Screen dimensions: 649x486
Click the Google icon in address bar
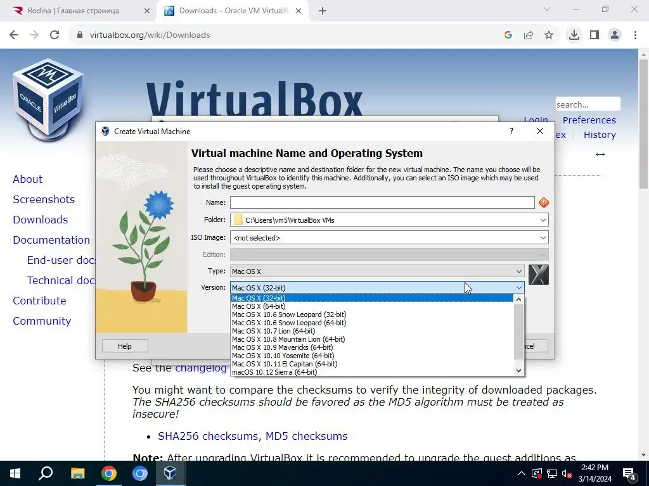[x=508, y=35]
